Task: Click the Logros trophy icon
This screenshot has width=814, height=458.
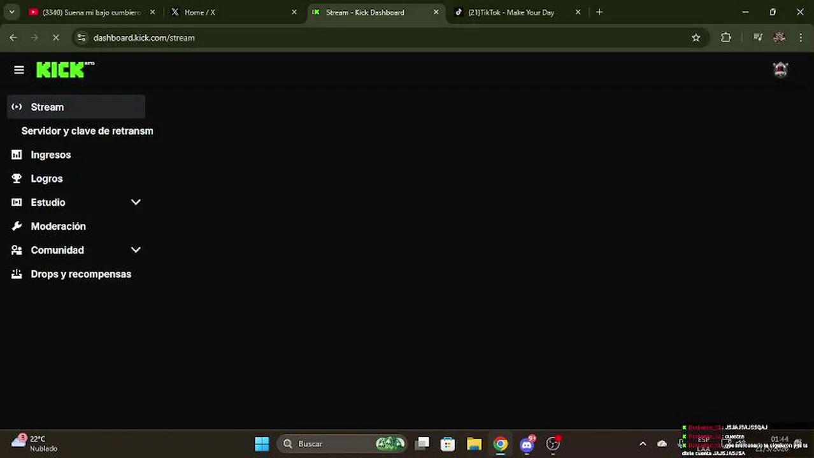Action: (17, 179)
